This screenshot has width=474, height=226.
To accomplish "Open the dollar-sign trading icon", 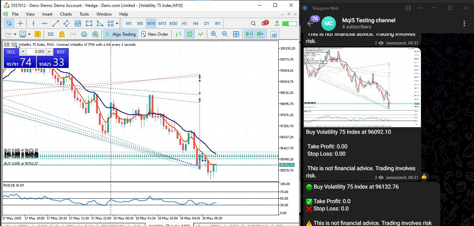I will pyautogui.click(x=37, y=34).
